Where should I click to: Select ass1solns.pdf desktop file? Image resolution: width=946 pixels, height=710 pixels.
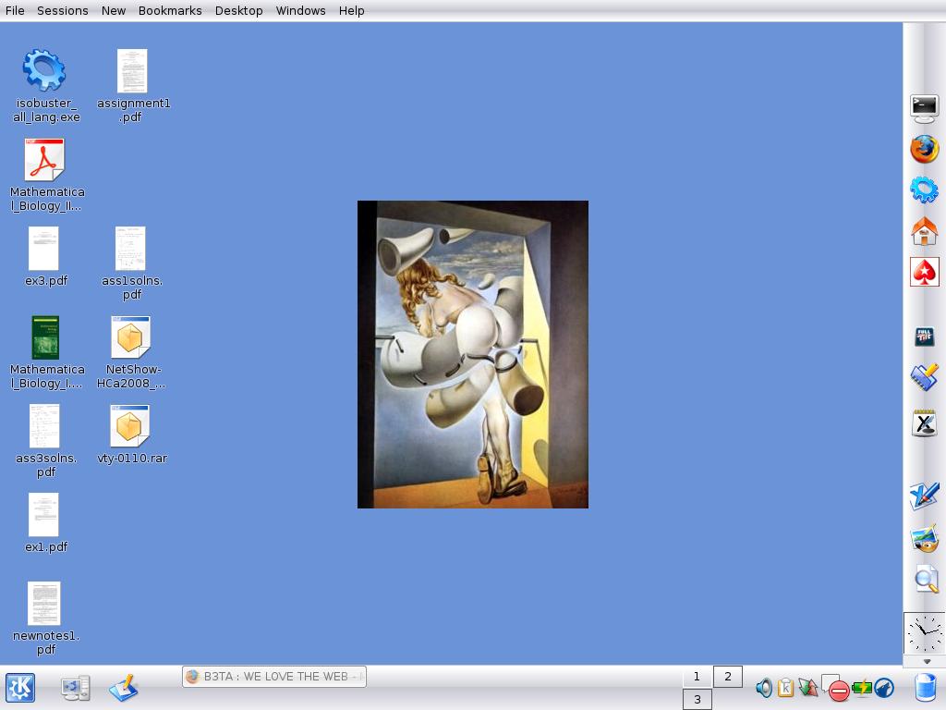(131, 263)
